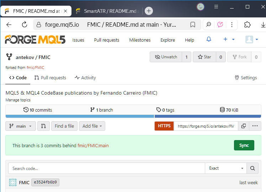Click the FMIC commit author avatar
Viewport: 266px width, 192px height.
(x=13, y=182)
